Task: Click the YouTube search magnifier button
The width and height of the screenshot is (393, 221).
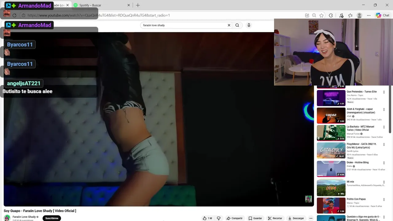Action: pos(237,25)
